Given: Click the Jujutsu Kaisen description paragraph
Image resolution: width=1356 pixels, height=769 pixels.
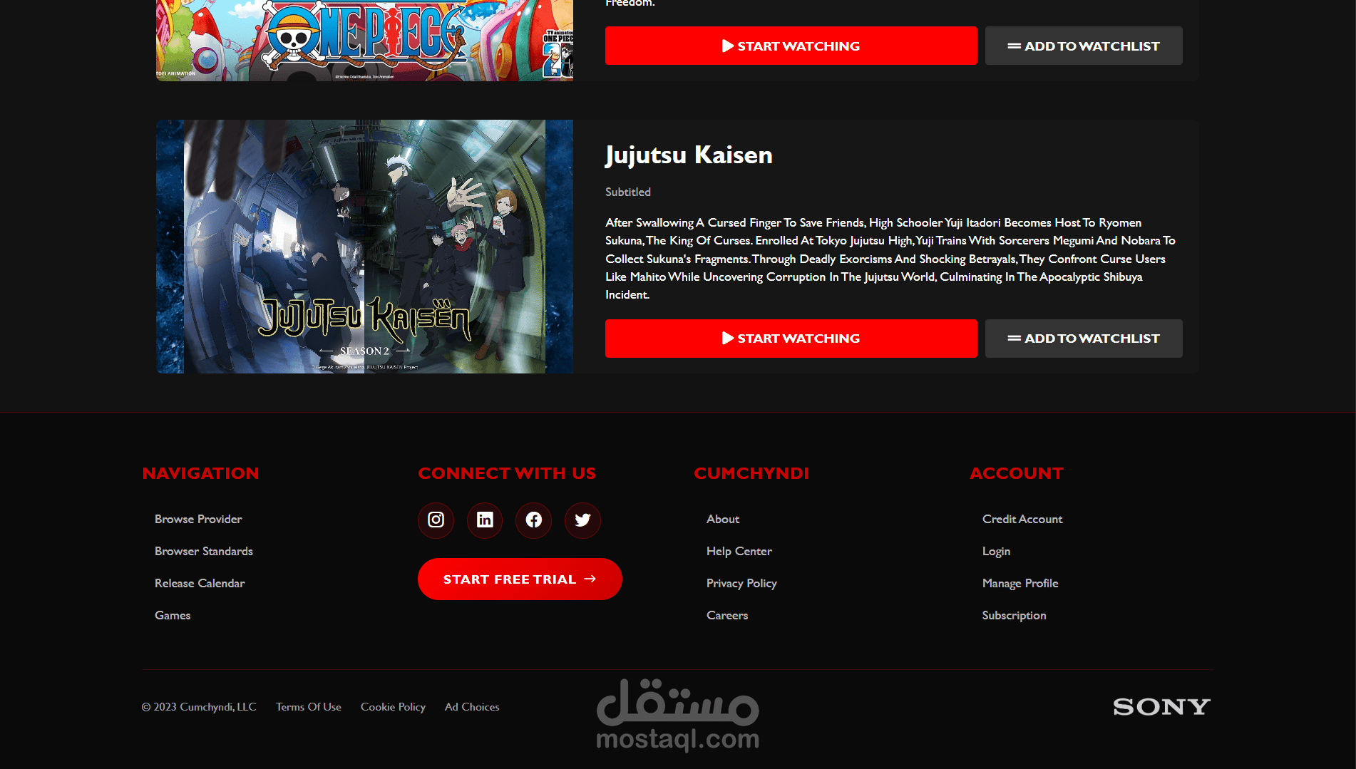Looking at the screenshot, I should [890, 259].
